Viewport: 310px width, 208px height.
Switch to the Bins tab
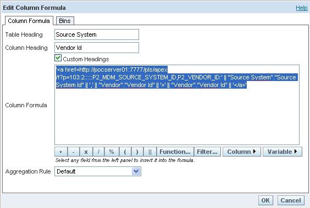tap(65, 21)
